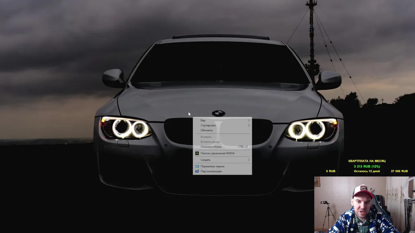Click the webcam overlay video thumbnail
415x233 pixels.
point(364,205)
